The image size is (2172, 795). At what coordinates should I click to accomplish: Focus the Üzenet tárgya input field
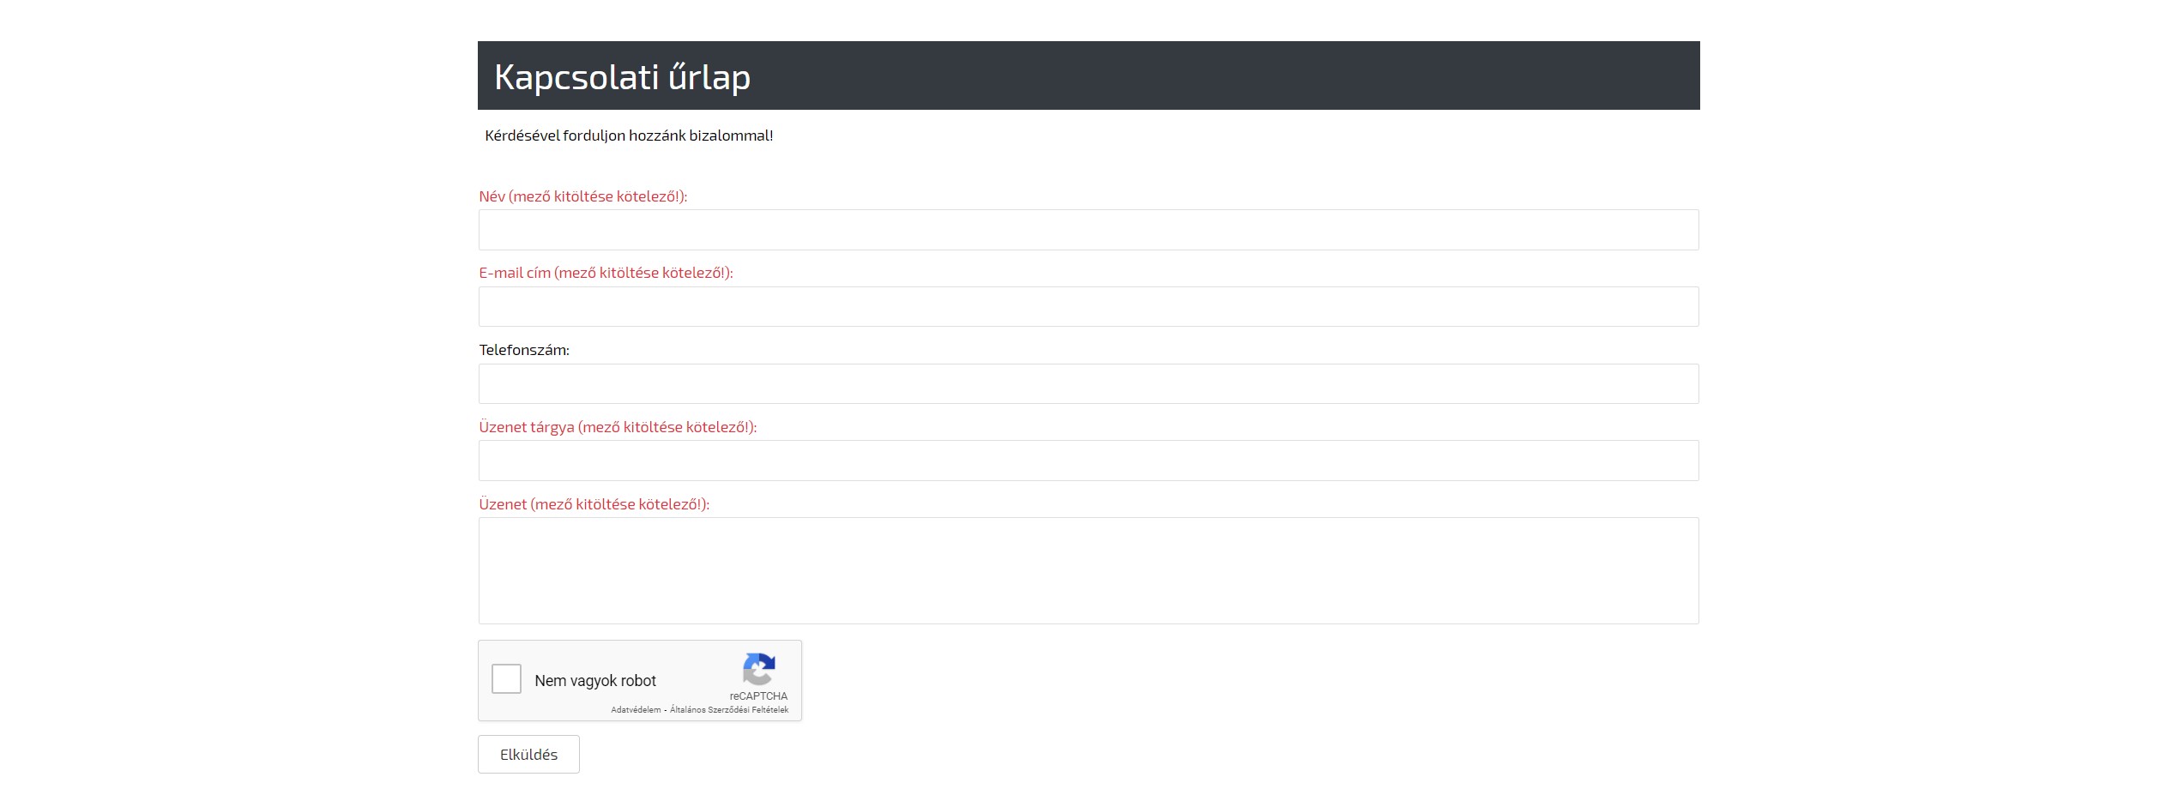tap(1088, 461)
